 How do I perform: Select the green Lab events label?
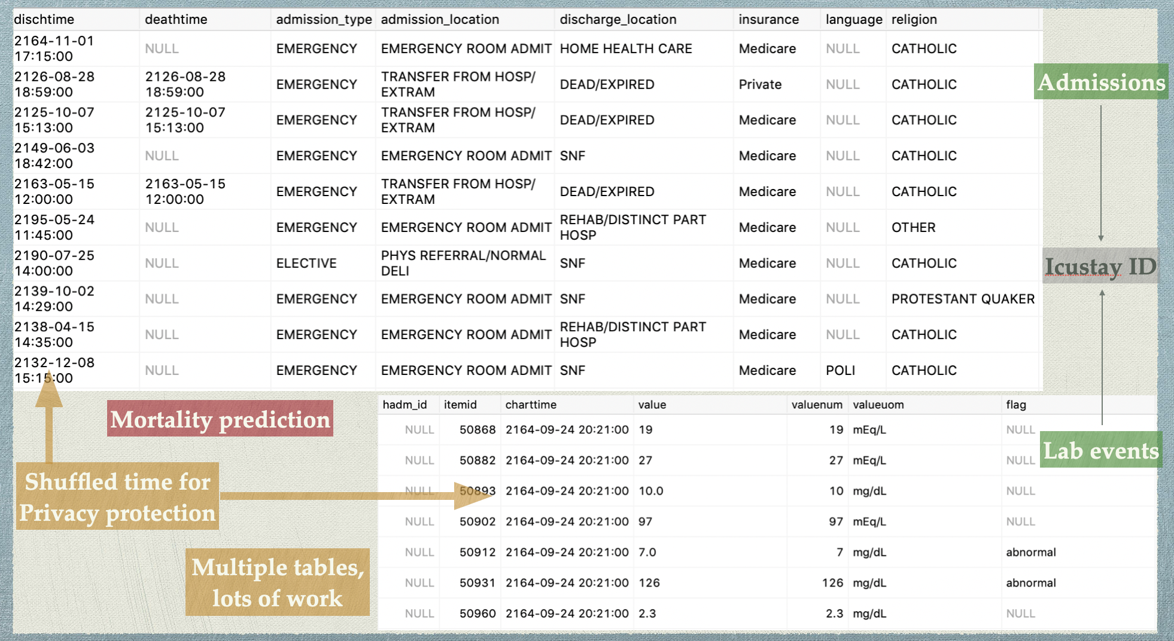[1100, 450]
